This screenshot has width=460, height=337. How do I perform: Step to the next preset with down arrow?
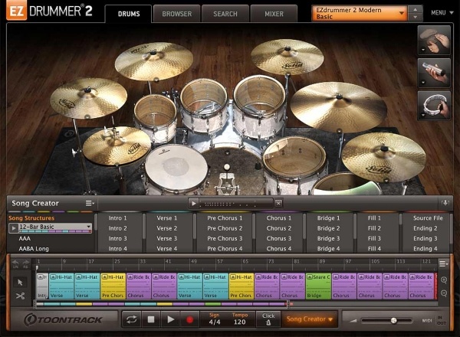[x=415, y=17]
